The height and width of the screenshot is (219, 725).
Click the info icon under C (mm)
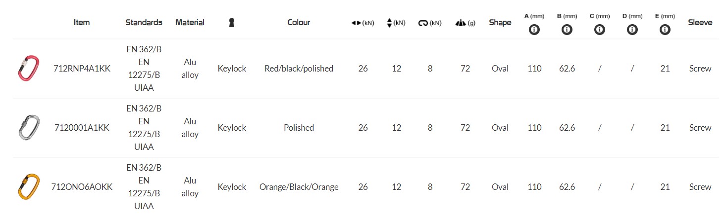click(x=599, y=30)
